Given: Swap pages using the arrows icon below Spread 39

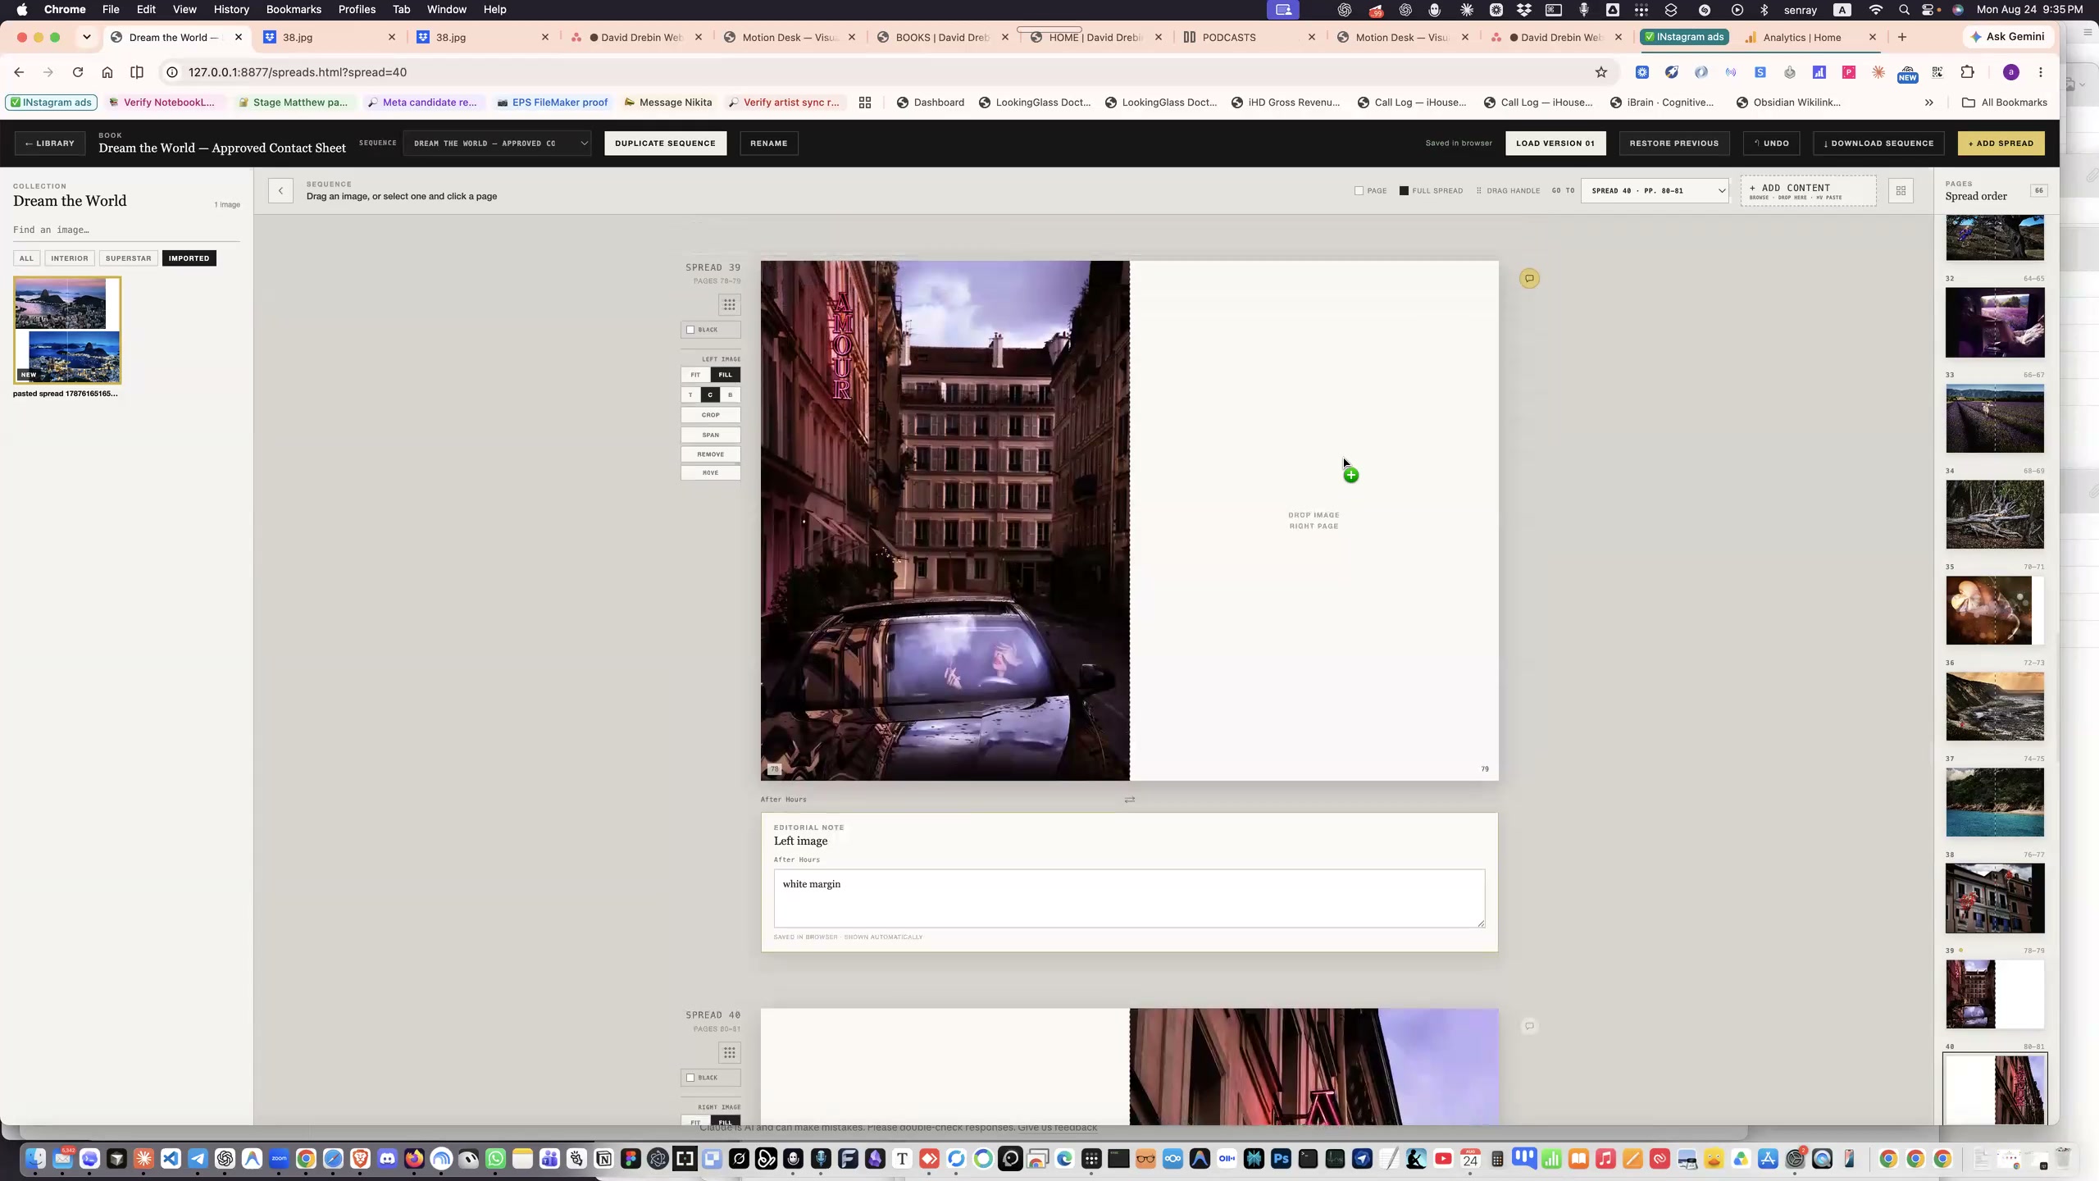Looking at the screenshot, I should pos(1130,800).
